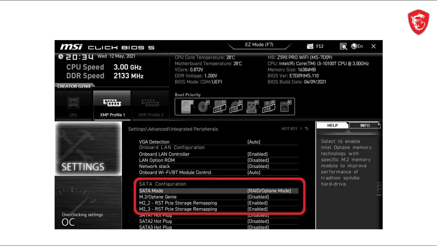Open Onboard Wi-Fi/BT Module Control Auto options
437x246 pixels.
[254, 172]
